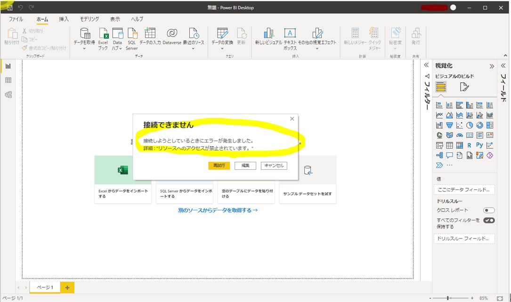Image resolution: width=511 pixels, height=302 pixels.
Task: Click the キャンセル button in dialog
Action: point(274,166)
